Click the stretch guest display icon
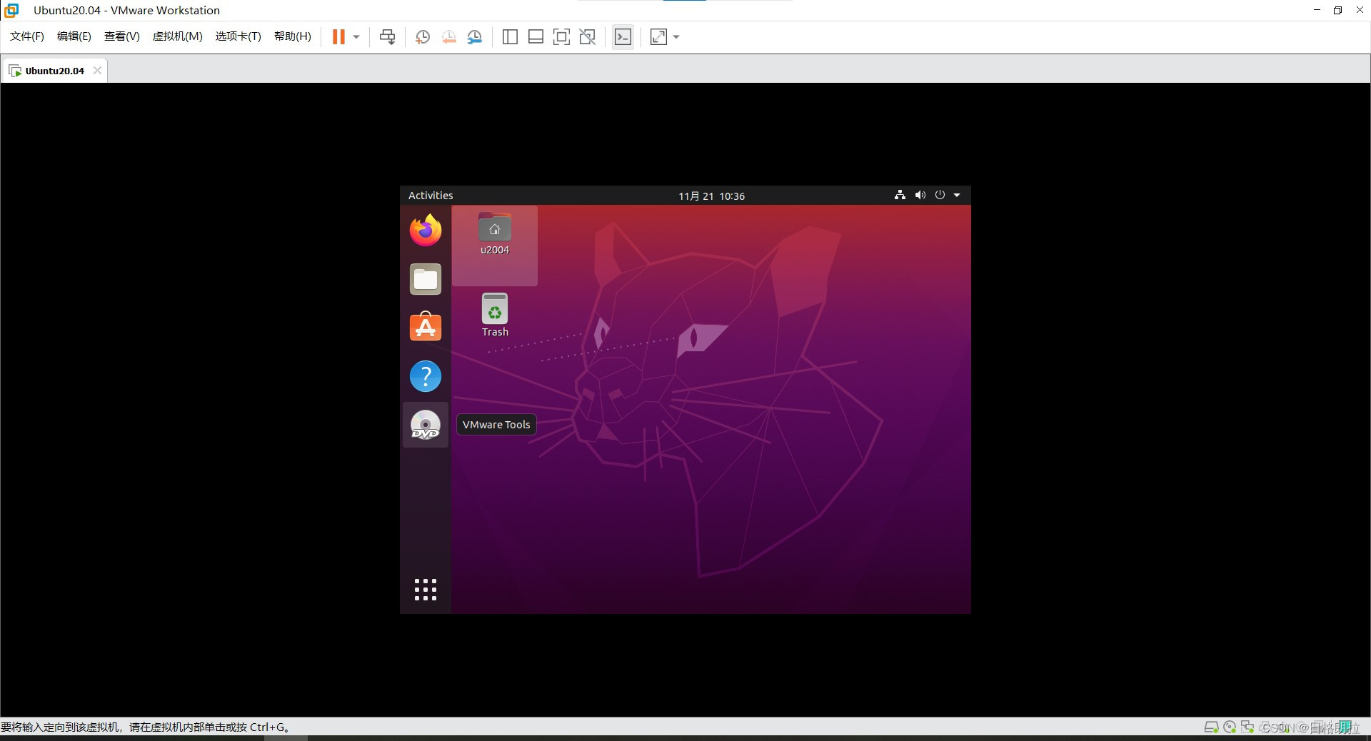The width and height of the screenshot is (1371, 741). [658, 37]
